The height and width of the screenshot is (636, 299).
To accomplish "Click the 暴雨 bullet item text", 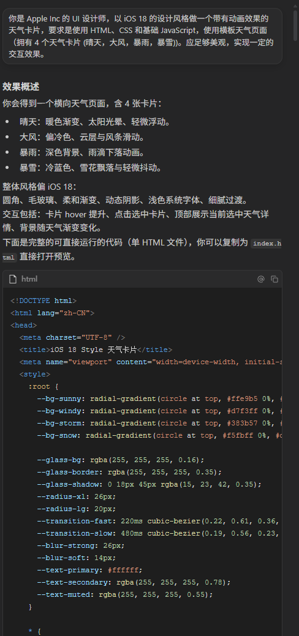I will [x=82, y=152].
